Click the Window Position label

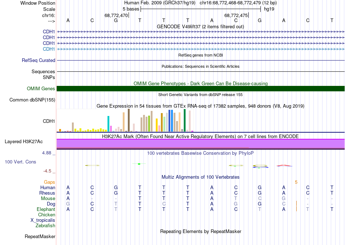pyautogui.click(x=38, y=3)
